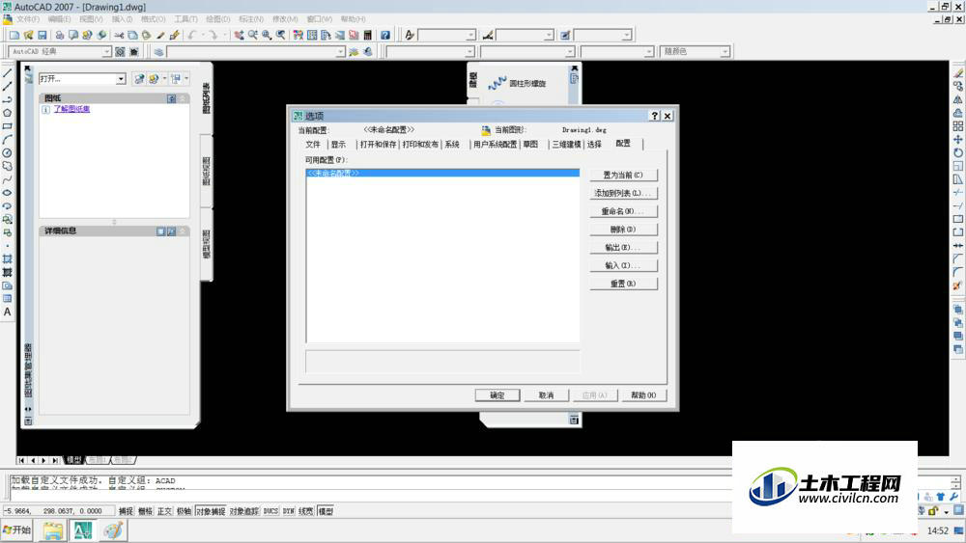Image resolution: width=966 pixels, height=543 pixels.
Task: Collapse the 图纸 panel section
Action: tap(183, 98)
